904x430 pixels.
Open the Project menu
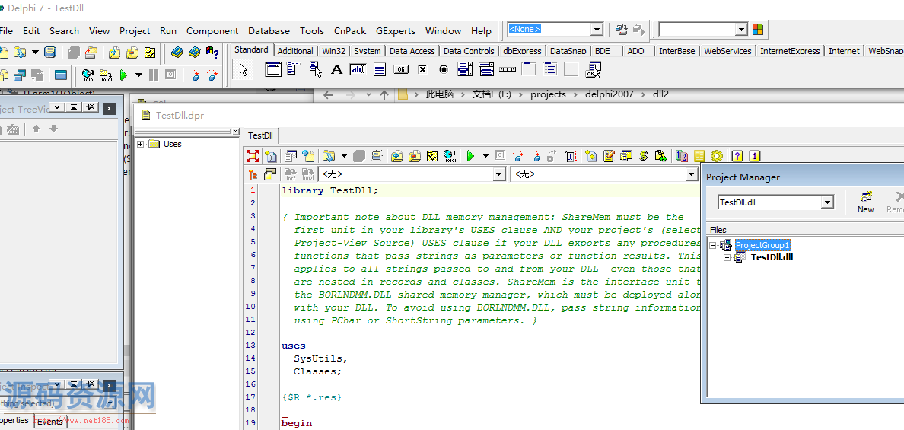point(135,30)
